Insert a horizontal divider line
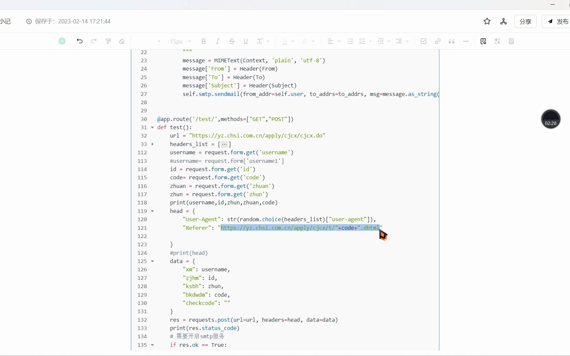The image size is (570, 356). [466, 41]
